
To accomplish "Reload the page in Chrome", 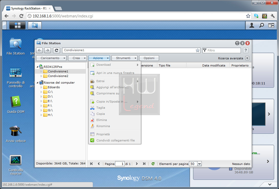I will [x=21, y=16].
